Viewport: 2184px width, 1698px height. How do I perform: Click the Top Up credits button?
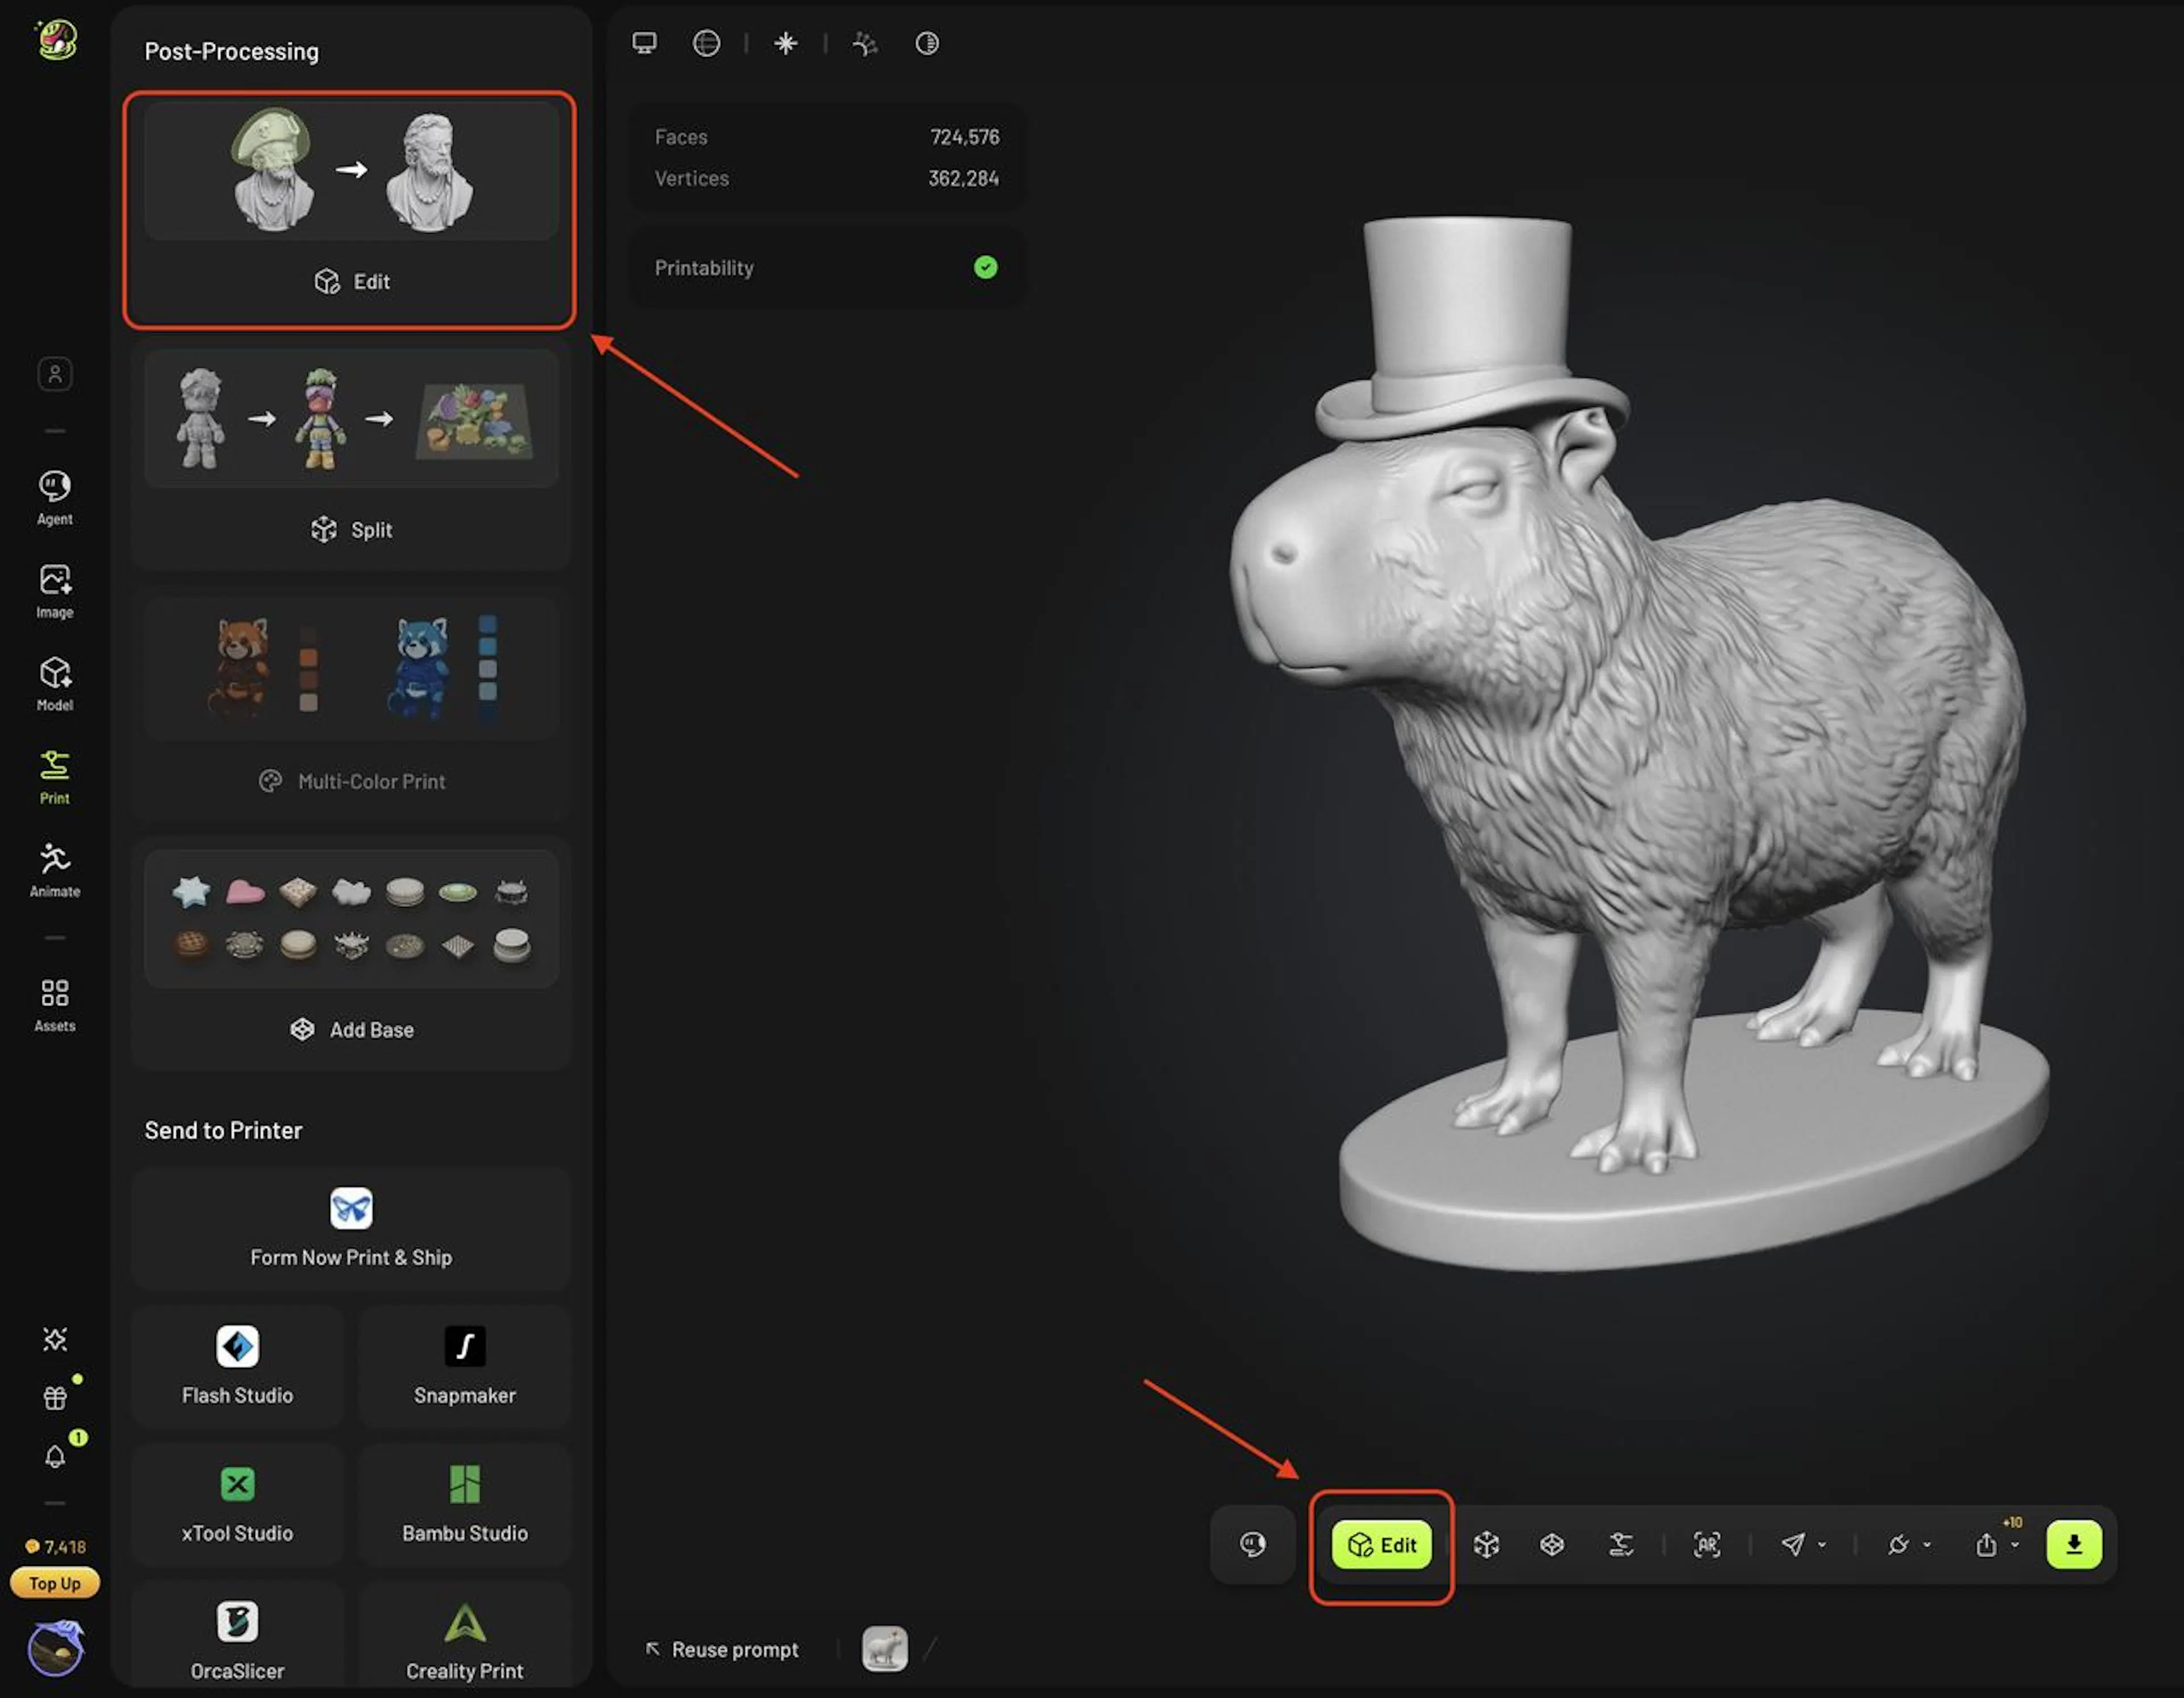[x=55, y=1584]
